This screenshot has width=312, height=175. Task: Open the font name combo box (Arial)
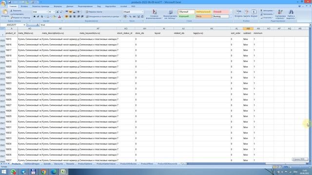(40, 12)
